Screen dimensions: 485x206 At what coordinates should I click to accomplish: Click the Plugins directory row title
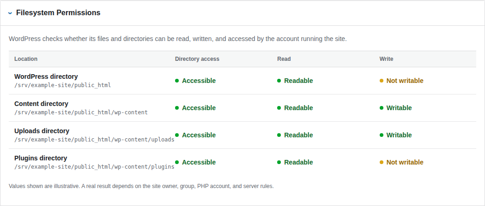41,158
